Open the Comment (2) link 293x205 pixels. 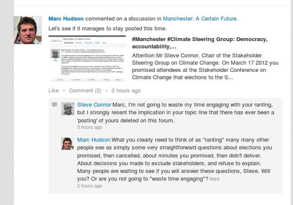(x=85, y=91)
